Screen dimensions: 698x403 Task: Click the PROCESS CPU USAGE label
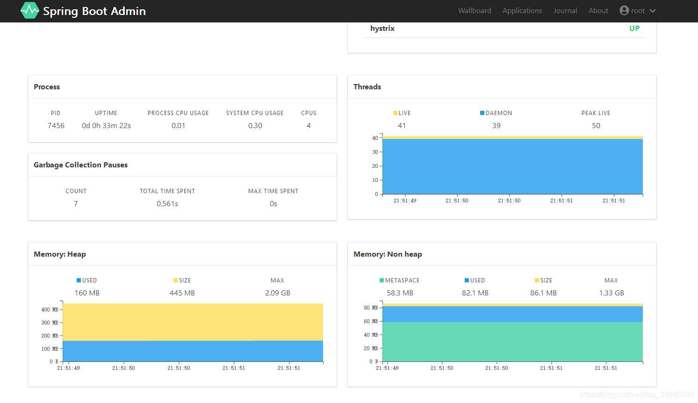pos(178,113)
